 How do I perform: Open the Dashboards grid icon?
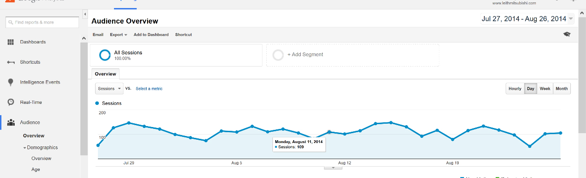(10, 42)
